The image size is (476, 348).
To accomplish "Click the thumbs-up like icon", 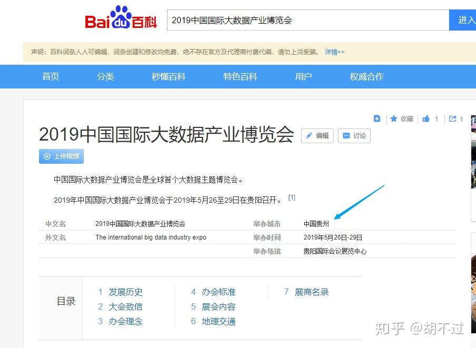I will 426,118.
